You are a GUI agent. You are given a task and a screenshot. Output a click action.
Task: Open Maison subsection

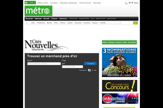[95, 23]
